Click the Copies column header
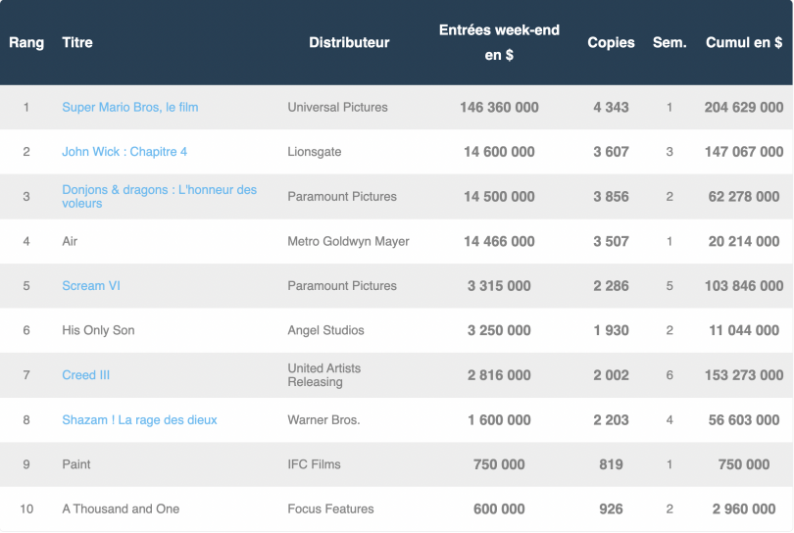 click(612, 42)
